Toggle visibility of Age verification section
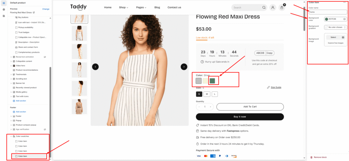The image size is (349, 161). [x=45, y=129]
